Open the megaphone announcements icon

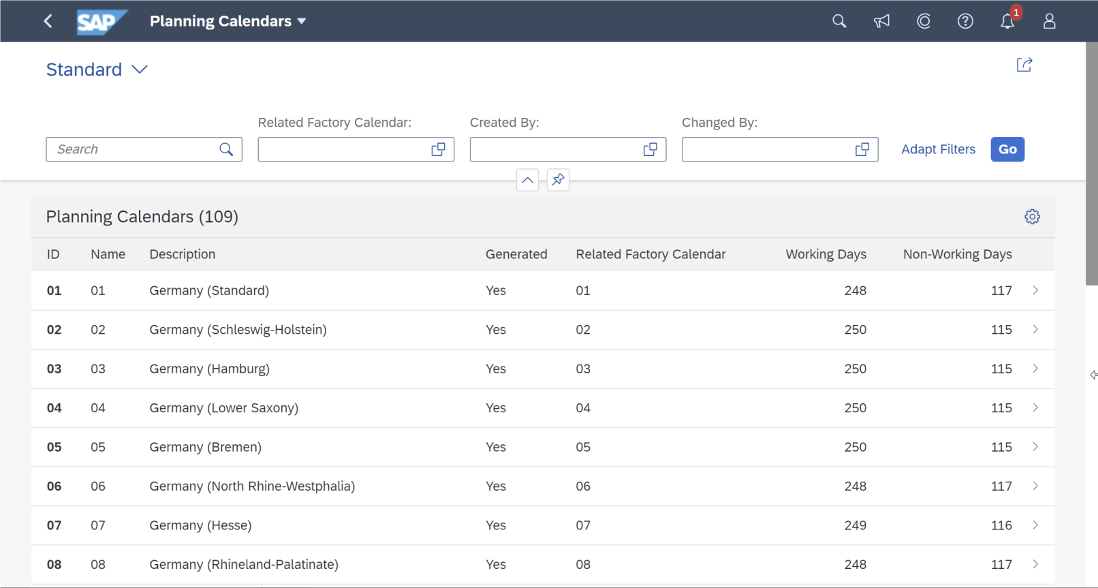click(x=881, y=21)
